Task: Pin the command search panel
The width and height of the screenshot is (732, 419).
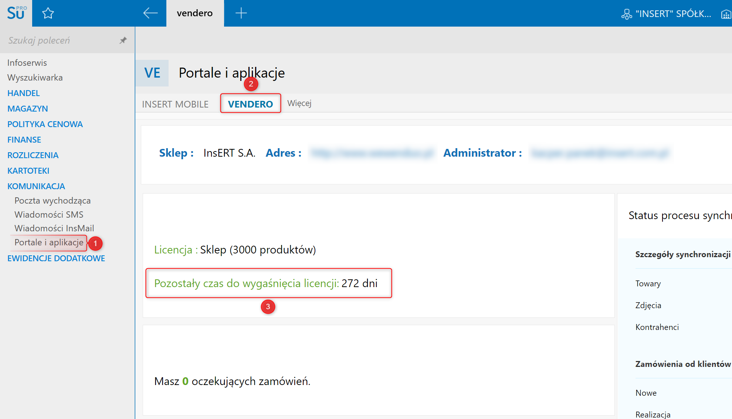Action: (123, 40)
